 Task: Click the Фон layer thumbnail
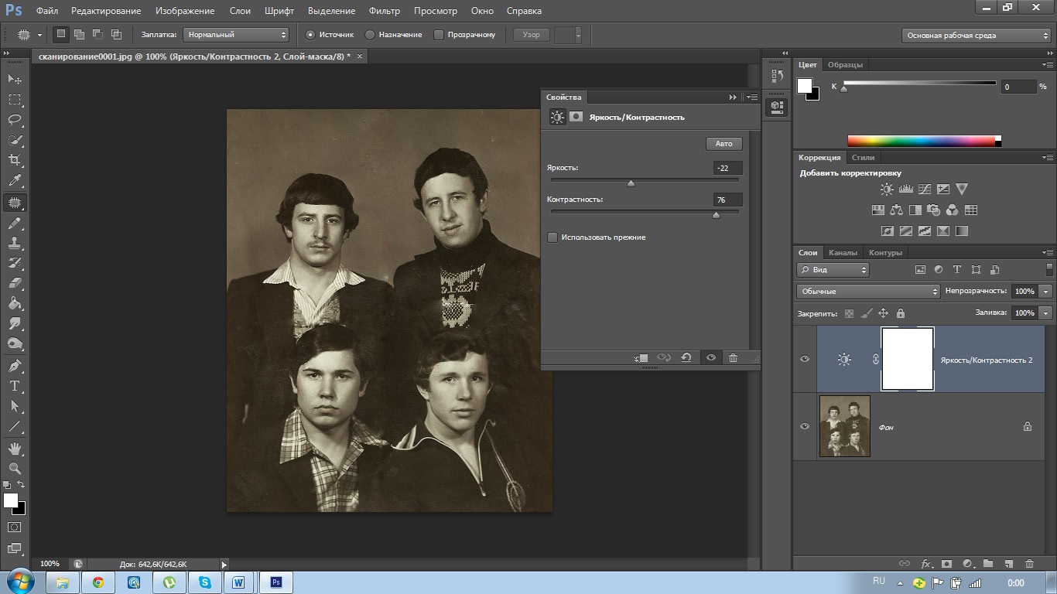[x=844, y=426]
